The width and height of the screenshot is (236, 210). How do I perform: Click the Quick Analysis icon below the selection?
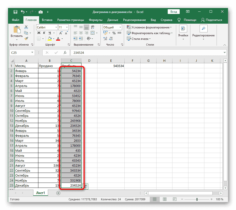85,186
